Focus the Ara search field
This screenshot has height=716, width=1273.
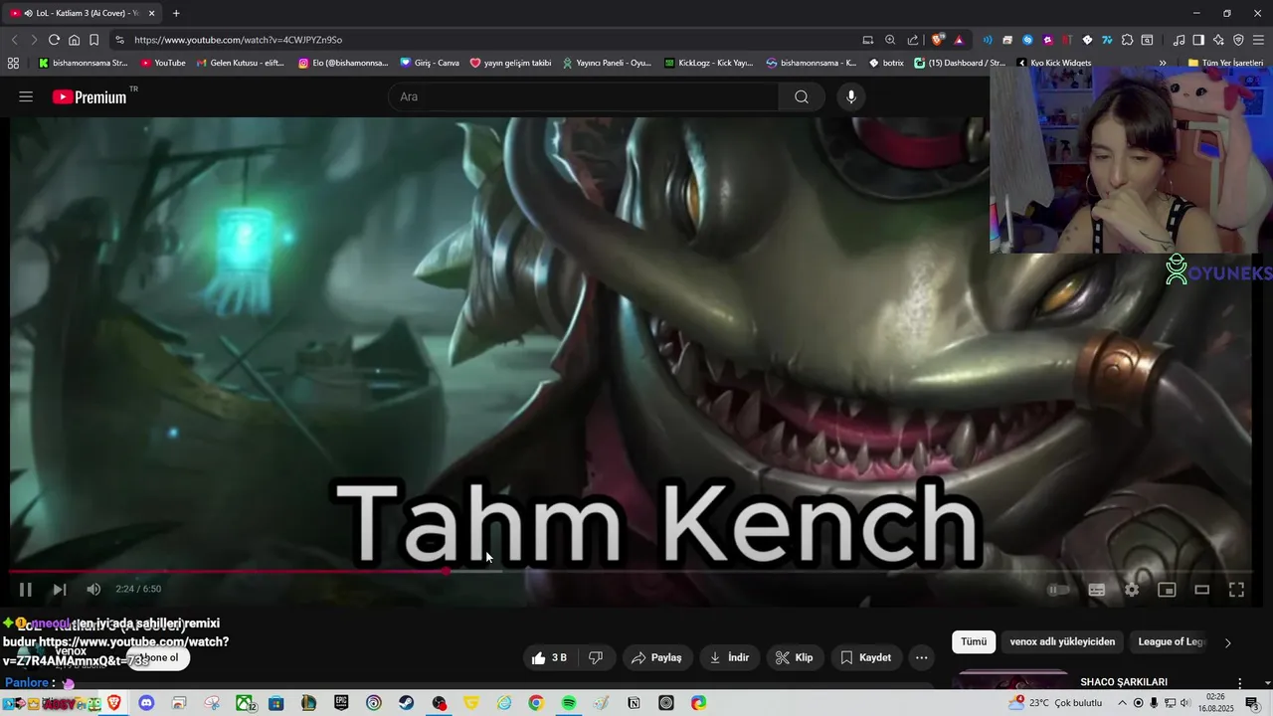(x=585, y=96)
